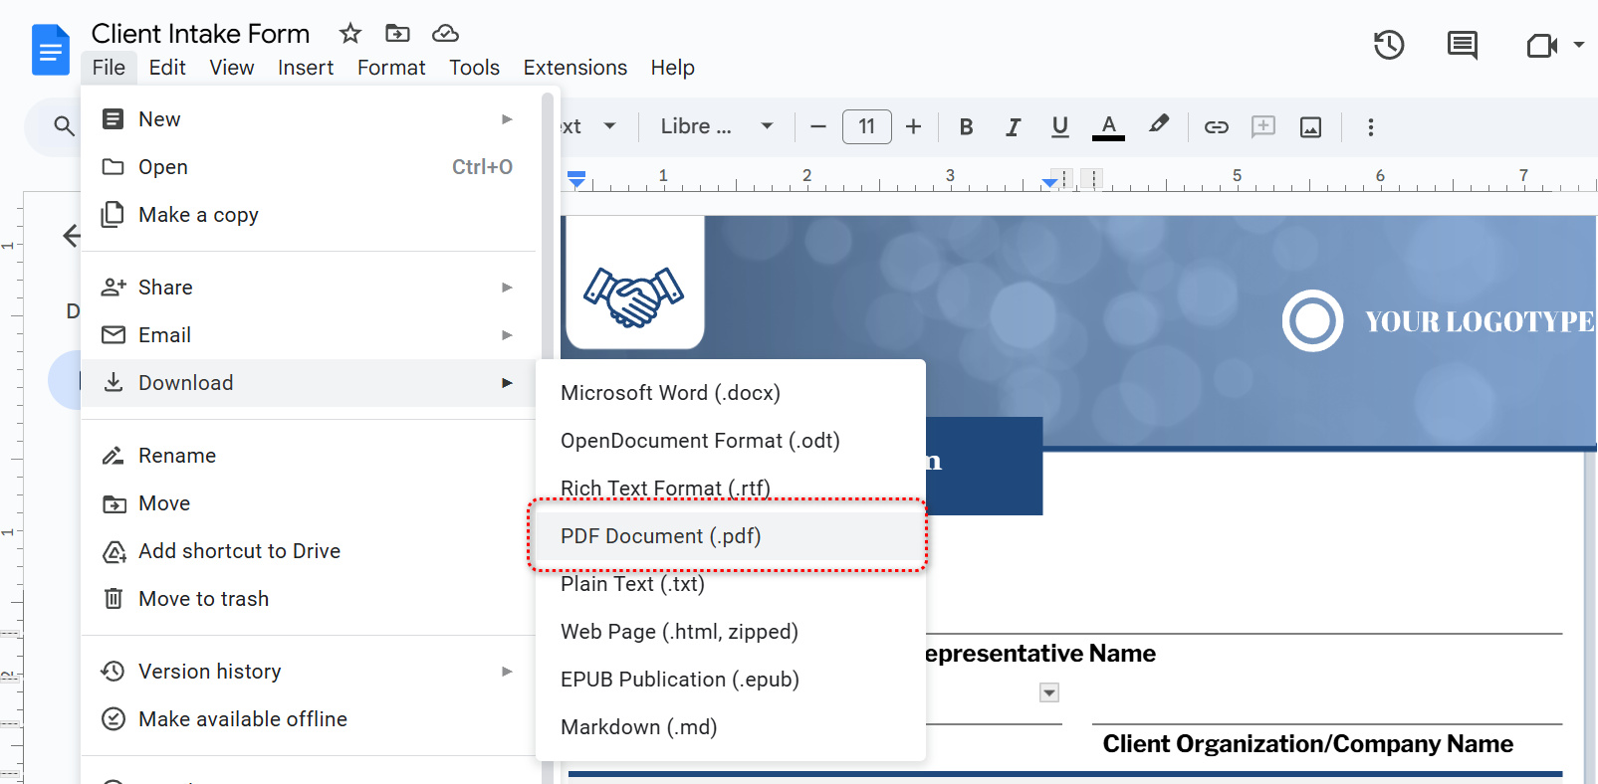Viewport: 1598px width, 784px height.
Task: Click the font size input field
Action: [x=866, y=127]
